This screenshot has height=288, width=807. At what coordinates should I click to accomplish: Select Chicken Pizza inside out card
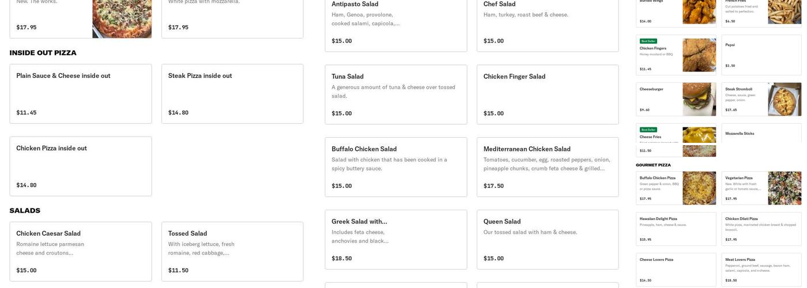tap(80, 166)
